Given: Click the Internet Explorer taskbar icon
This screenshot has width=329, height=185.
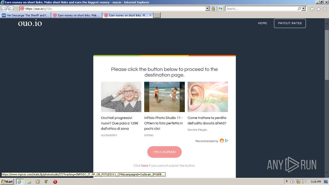Looking at the screenshot, I should click(19, 181).
